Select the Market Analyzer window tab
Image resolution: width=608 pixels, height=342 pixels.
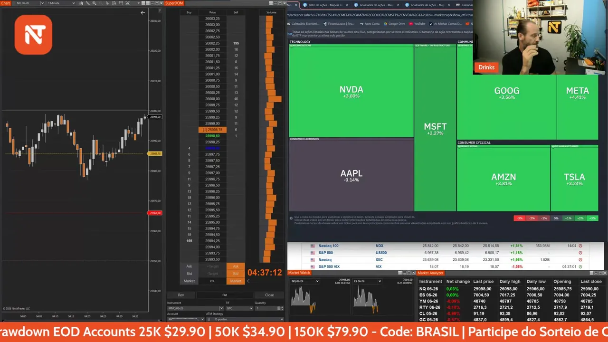point(430,273)
